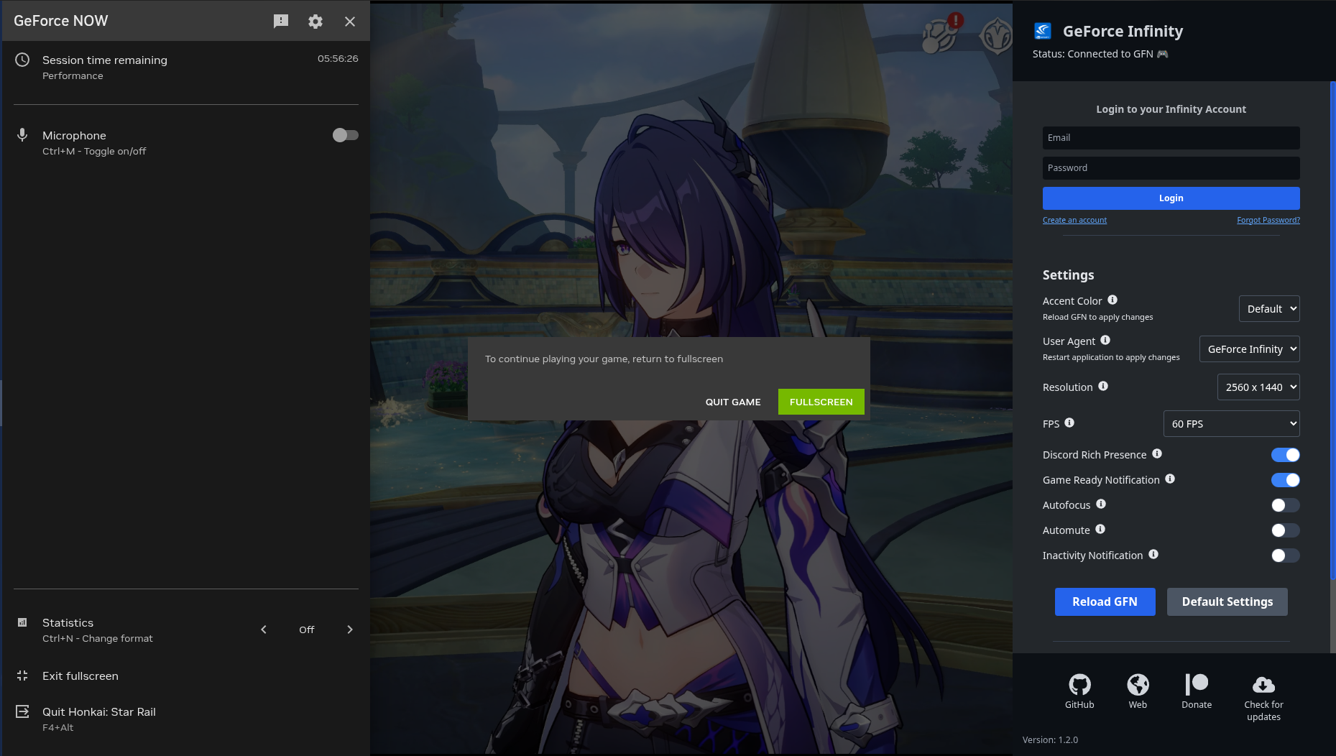Click the send feedback icon

[x=281, y=22]
